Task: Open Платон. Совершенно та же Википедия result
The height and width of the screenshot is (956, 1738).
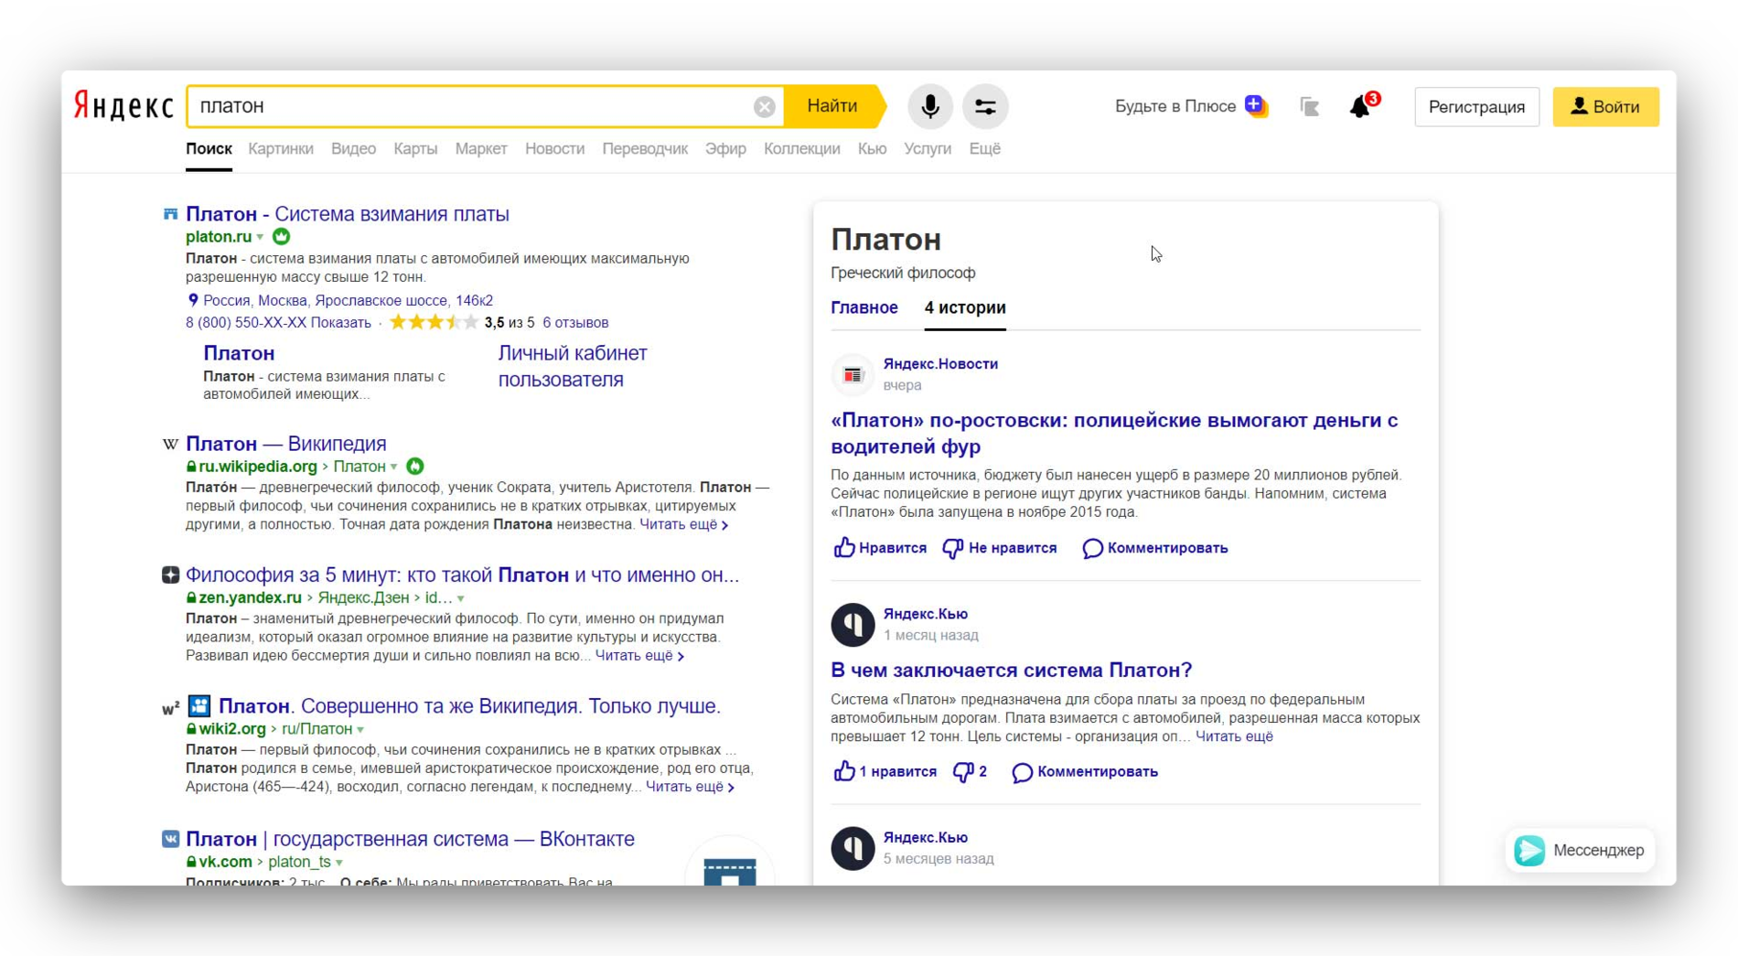Action: coord(469,706)
